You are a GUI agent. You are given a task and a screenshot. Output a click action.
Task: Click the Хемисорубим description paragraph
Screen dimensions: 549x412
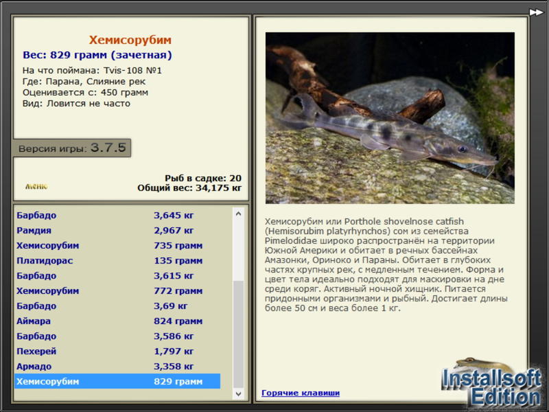(x=386, y=265)
